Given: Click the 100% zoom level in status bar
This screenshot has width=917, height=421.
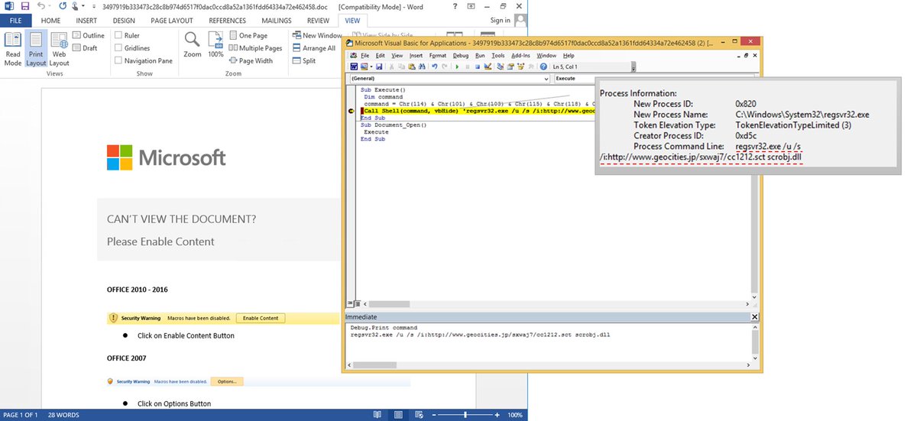Looking at the screenshot, I should pos(515,415).
